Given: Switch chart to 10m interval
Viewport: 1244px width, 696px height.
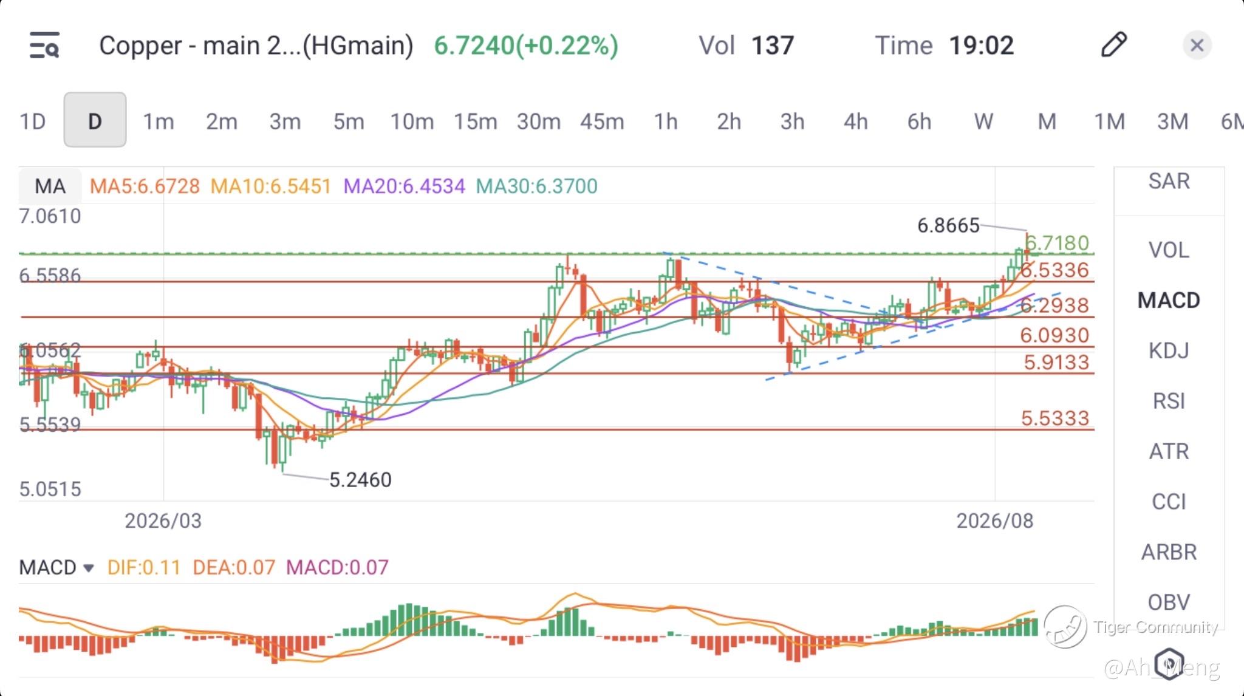Looking at the screenshot, I should (412, 121).
